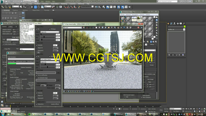
Task: Click View Image button in Material Editor
Action: tap(150, 79)
